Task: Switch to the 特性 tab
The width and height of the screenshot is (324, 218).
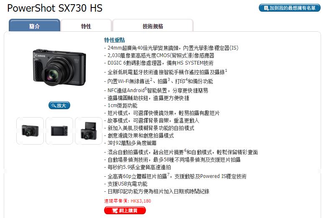Action: [86, 26]
